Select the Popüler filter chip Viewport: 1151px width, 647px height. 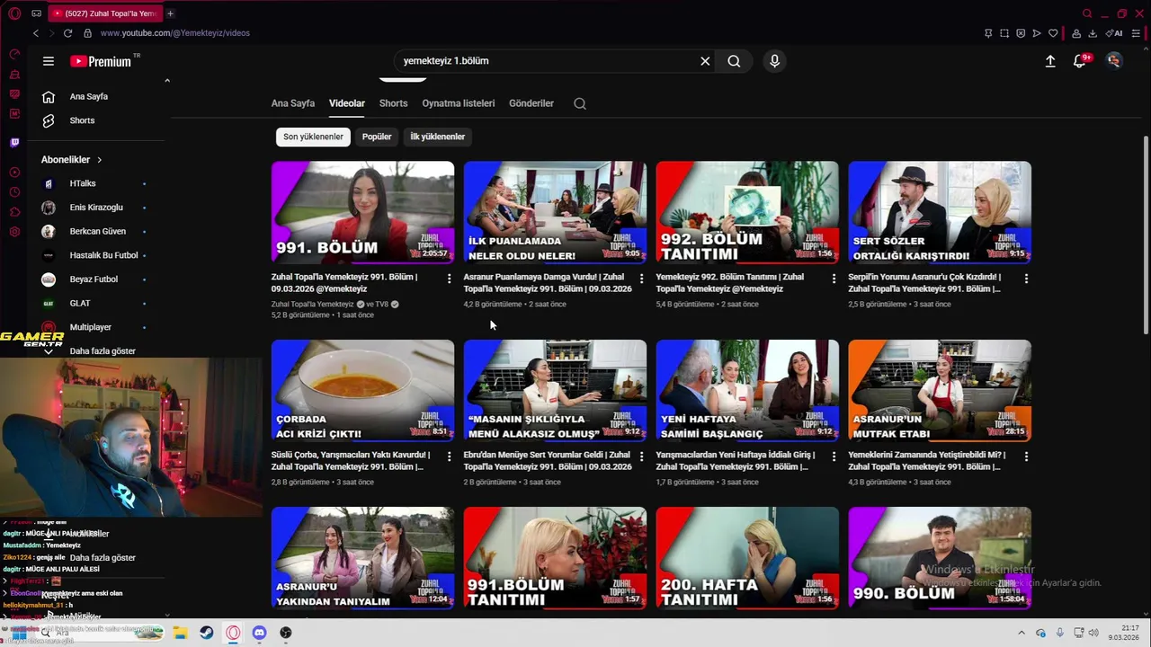coord(377,137)
